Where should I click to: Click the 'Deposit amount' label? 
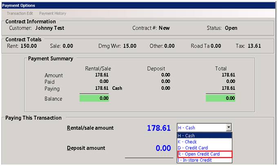pos(86,148)
